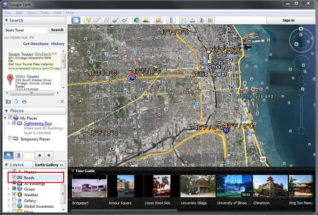
Task: Select the Add Polygon tool
Action: pos(97,20)
